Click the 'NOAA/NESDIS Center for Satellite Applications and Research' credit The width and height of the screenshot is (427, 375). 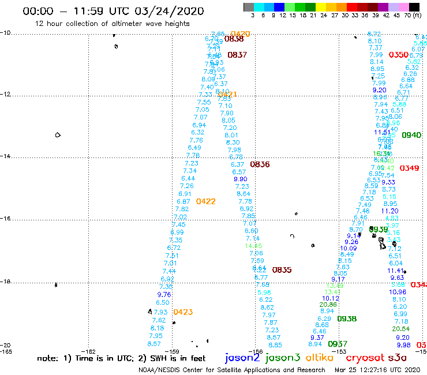click(x=232, y=370)
